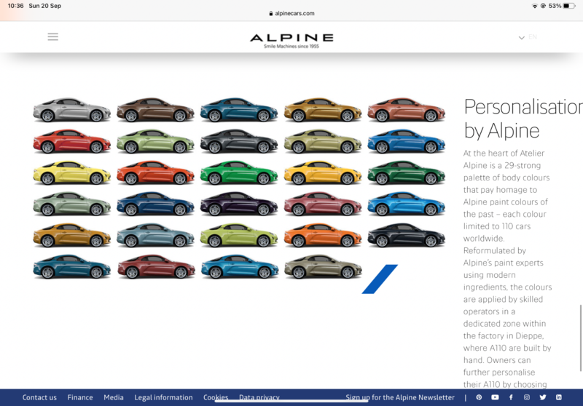Visit Alpine's Facebook page

pos(511,397)
